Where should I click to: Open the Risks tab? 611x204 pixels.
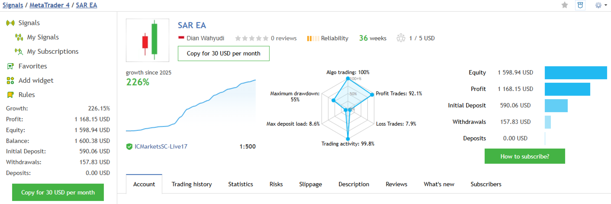(276, 184)
